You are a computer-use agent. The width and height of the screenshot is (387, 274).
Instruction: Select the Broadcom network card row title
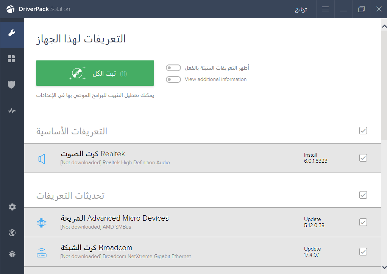pos(97,248)
